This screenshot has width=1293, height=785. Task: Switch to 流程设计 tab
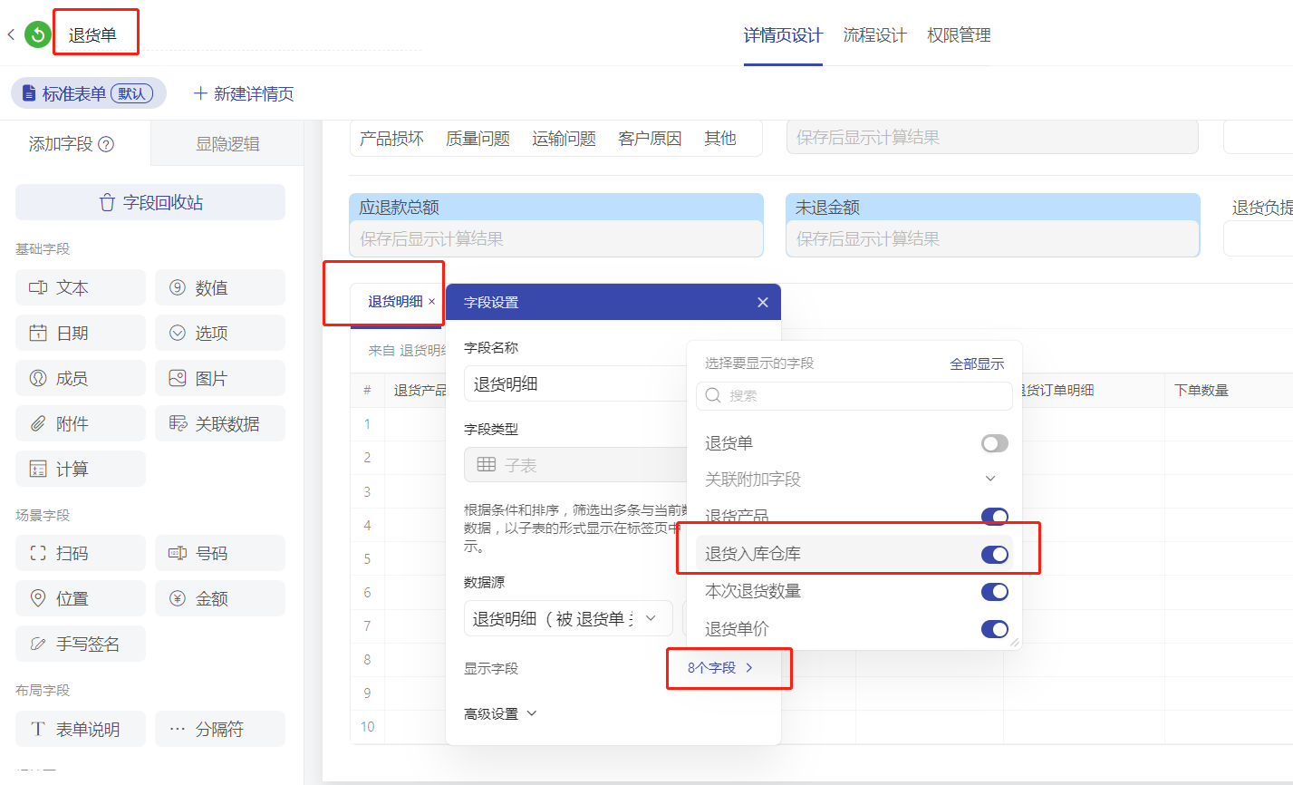point(874,35)
